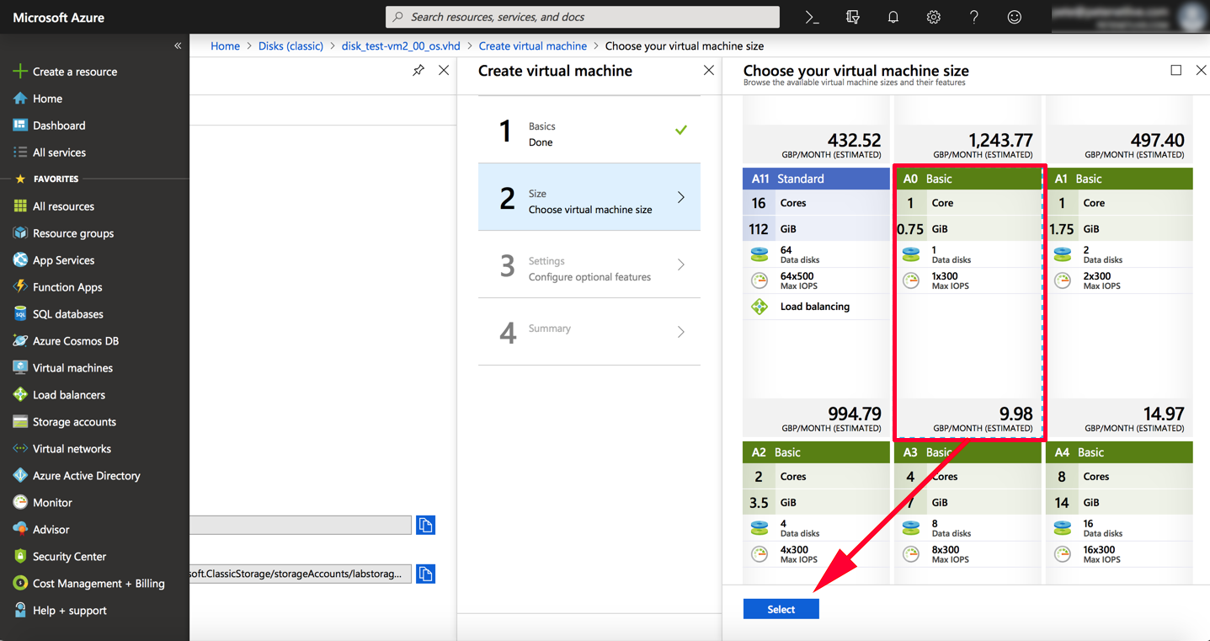The image size is (1210, 641).
Task: Click the Load balancing icon in A11 card
Action: 760,307
